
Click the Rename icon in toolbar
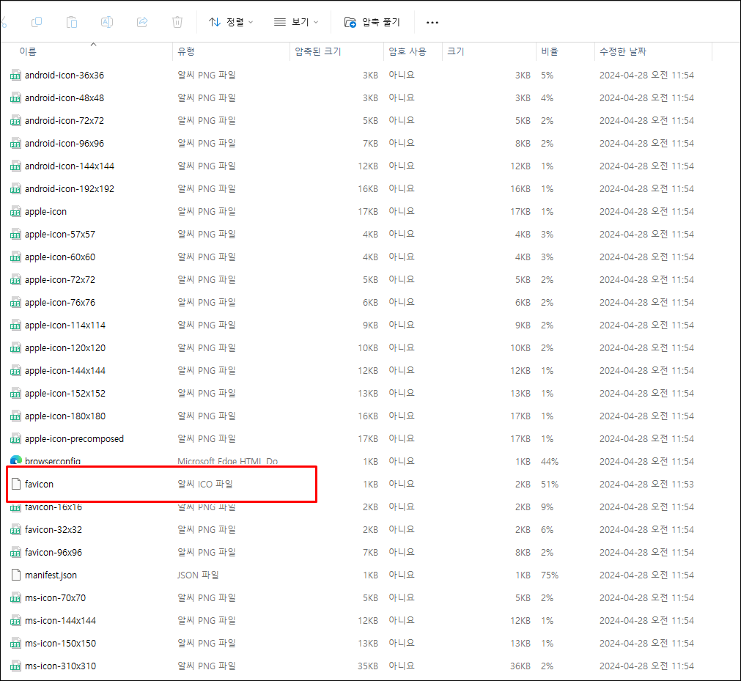tap(107, 22)
